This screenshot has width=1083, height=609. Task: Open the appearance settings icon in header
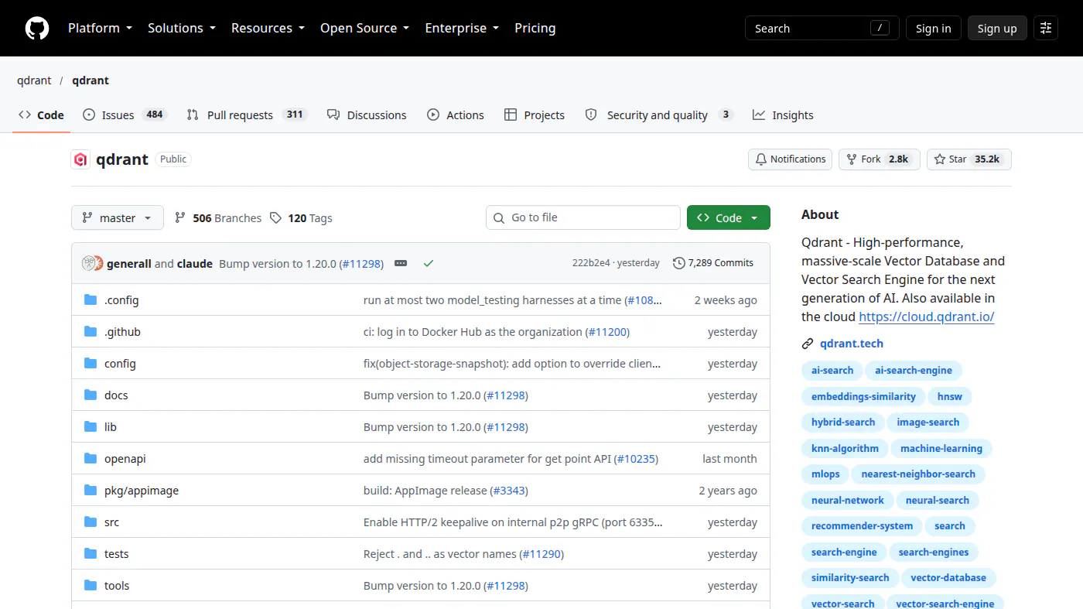(1046, 28)
